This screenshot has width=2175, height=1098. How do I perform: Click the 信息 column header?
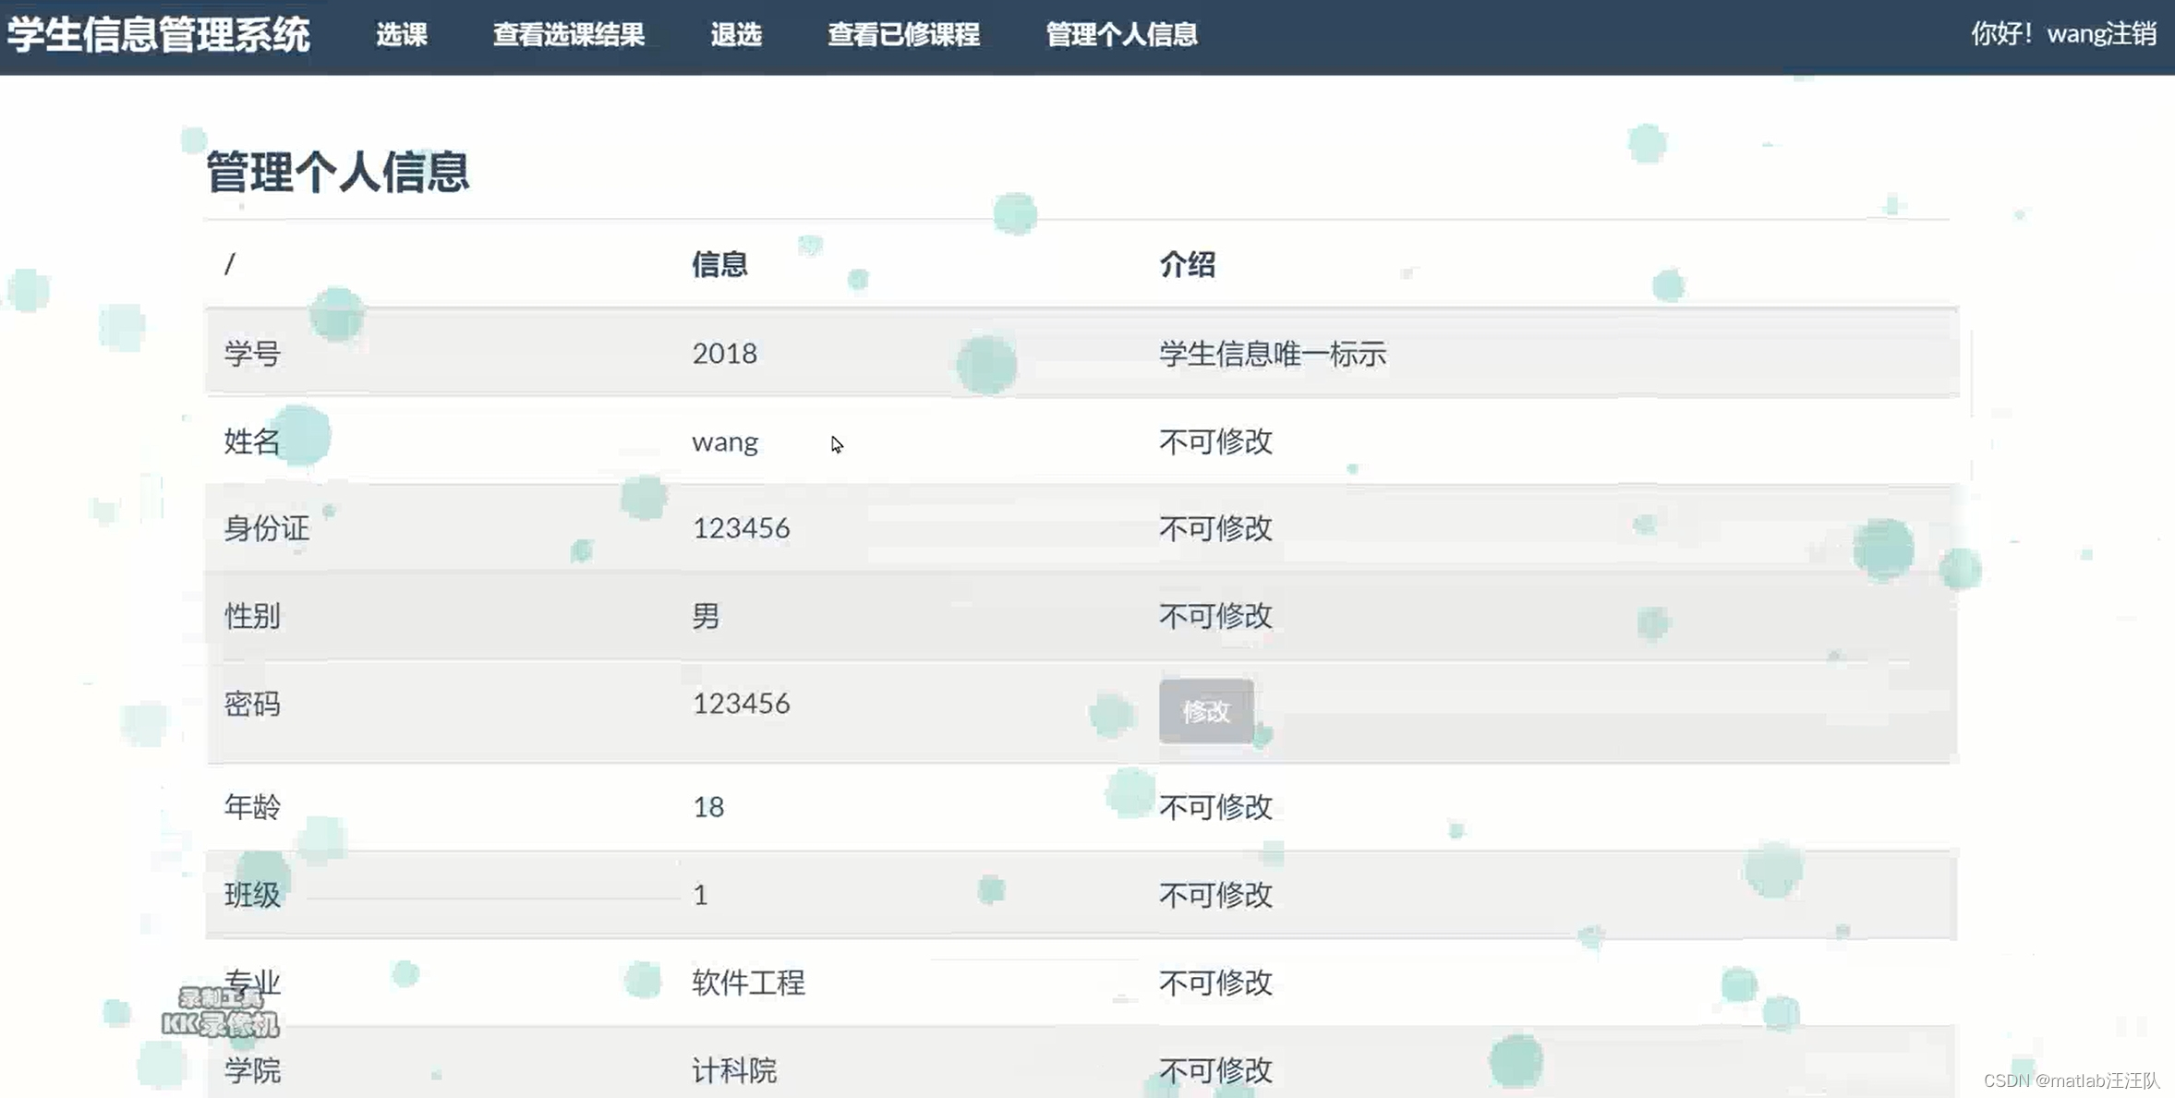(719, 265)
